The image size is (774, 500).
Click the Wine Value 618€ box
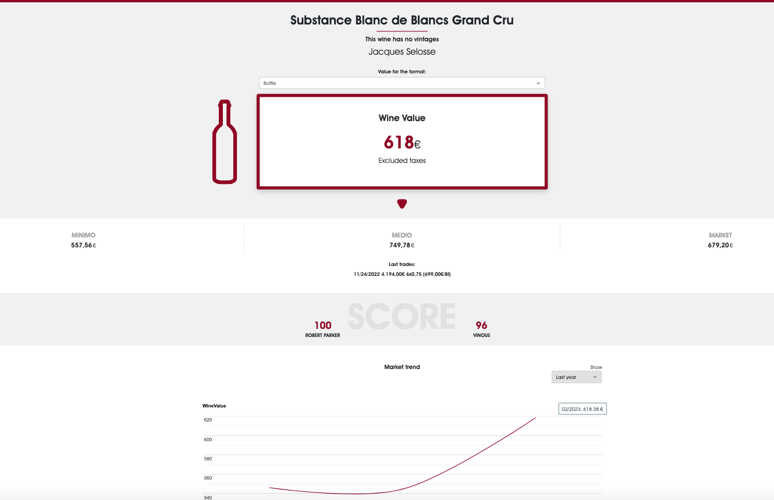click(402, 142)
